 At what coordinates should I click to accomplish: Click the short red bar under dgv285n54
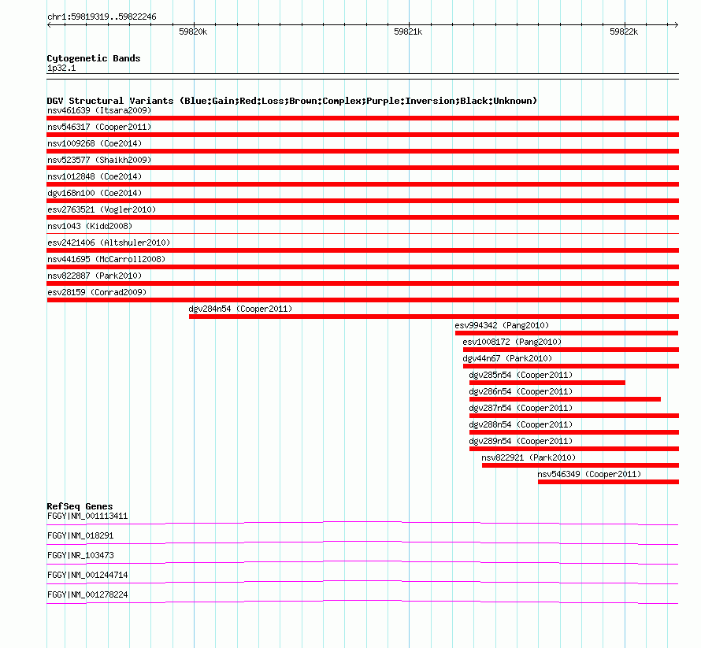[x=547, y=383]
